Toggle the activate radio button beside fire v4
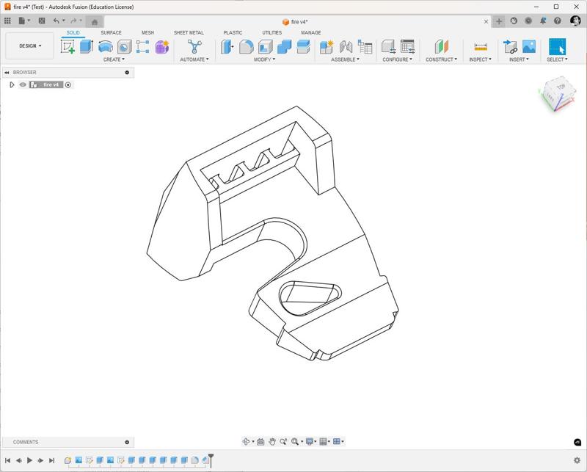 68,84
